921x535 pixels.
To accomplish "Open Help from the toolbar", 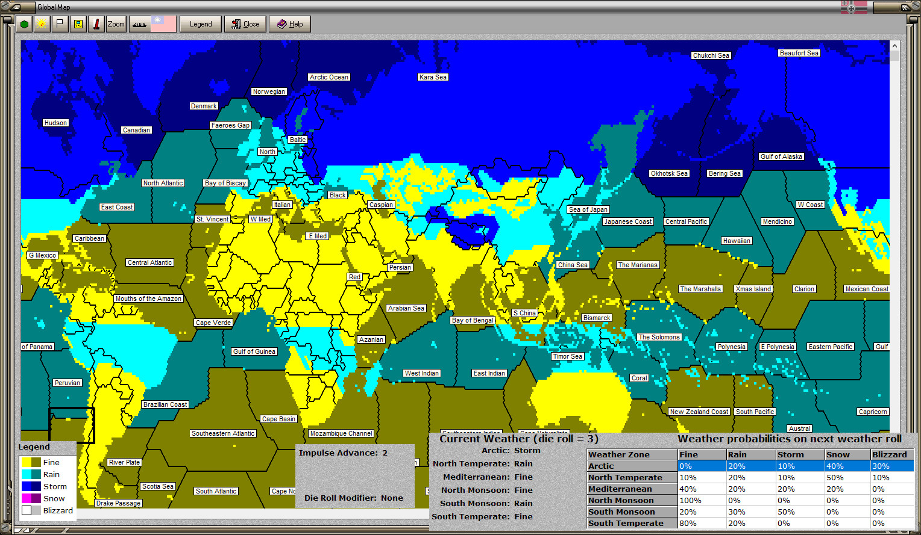I will point(290,24).
